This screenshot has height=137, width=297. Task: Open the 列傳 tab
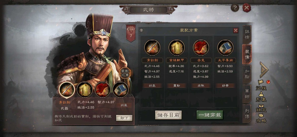[x=247, y=114]
